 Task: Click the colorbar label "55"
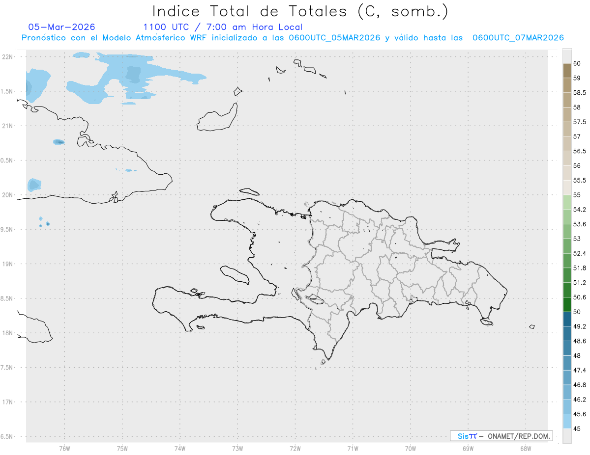pos(577,195)
